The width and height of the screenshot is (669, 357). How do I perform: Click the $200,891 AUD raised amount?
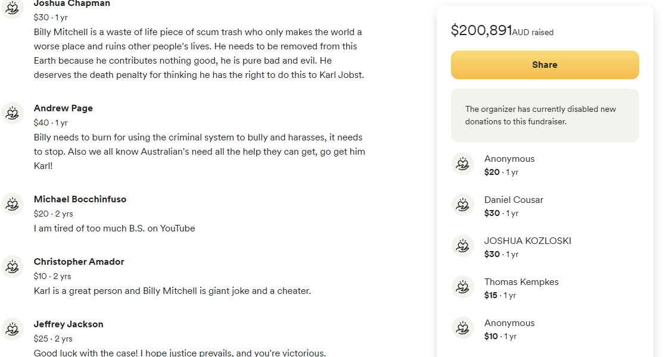coord(481,30)
